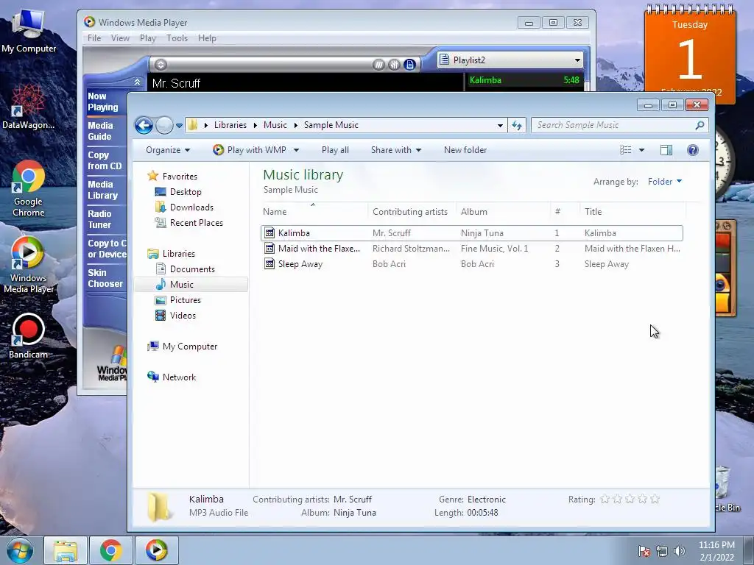Screen dimensions: 754x565
Task: Open the recent locations arrow beside the Forward button
Action: (180, 125)
